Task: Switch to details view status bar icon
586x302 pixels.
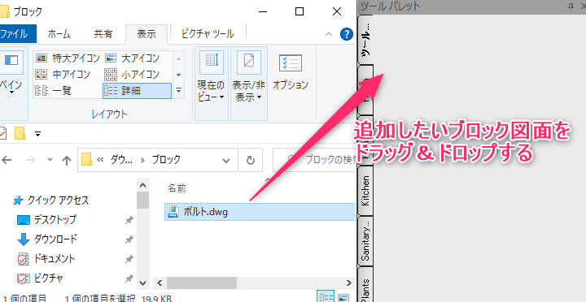Action: coord(326,297)
